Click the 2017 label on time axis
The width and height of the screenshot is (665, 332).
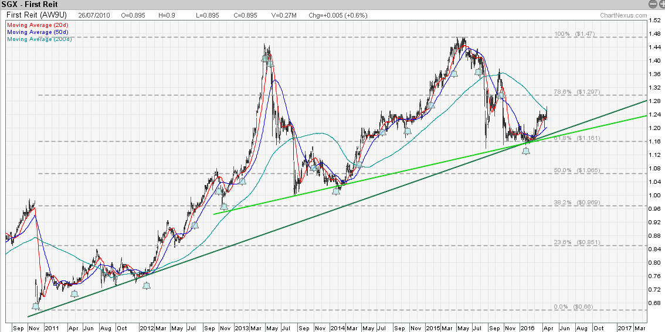click(x=625, y=328)
